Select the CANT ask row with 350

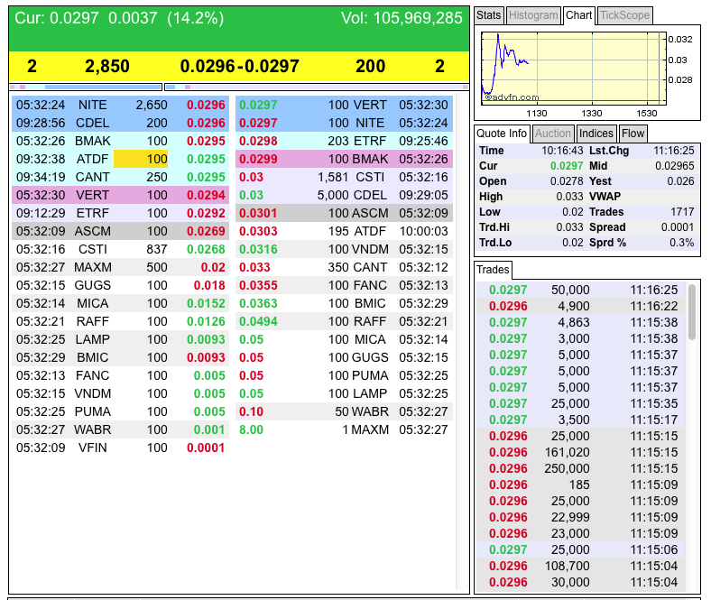click(x=344, y=267)
